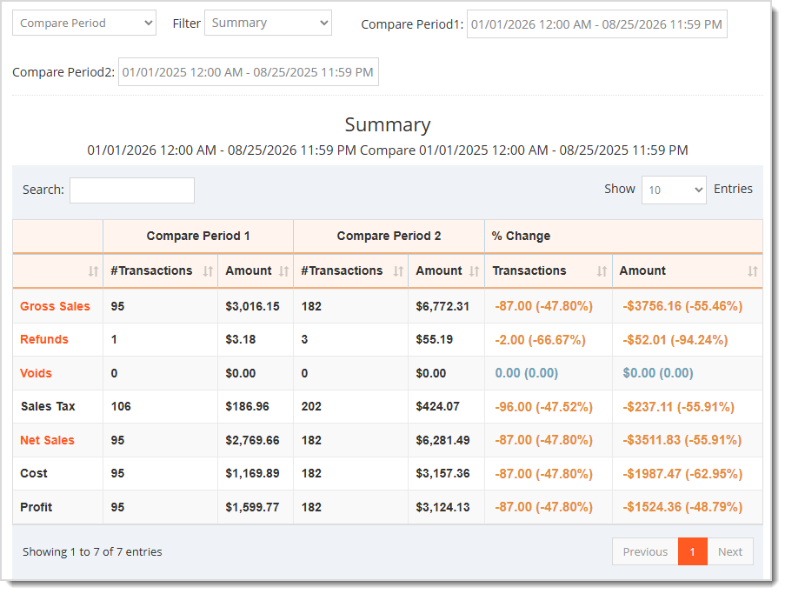The image size is (785, 594).
Task: Open the Show entries count dropdown
Action: click(674, 190)
